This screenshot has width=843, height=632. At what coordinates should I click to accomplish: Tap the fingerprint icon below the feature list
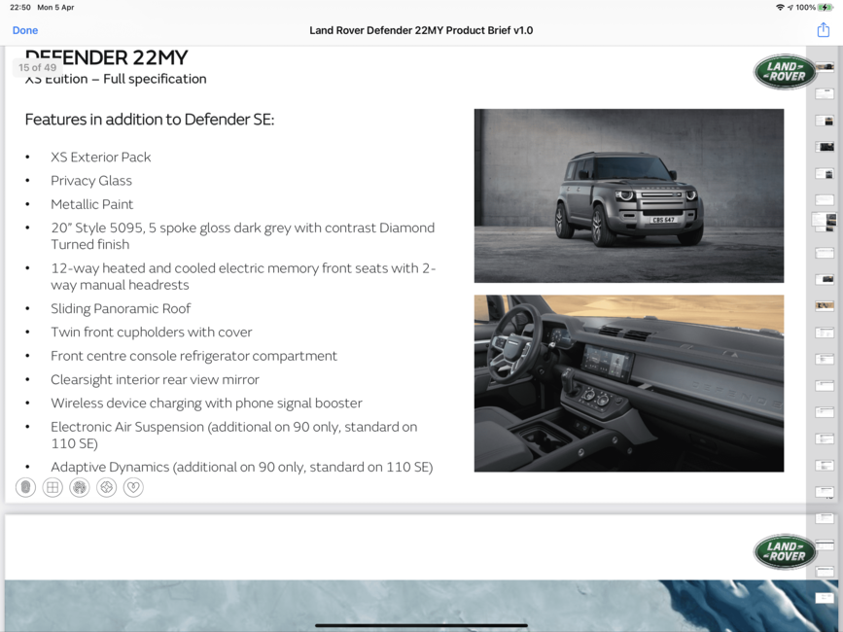[x=25, y=487]
